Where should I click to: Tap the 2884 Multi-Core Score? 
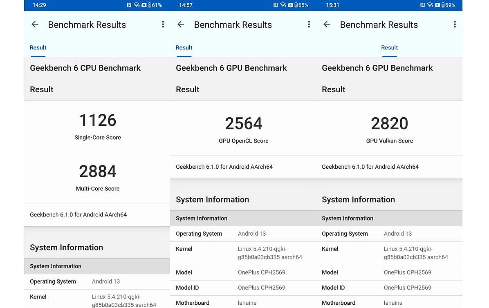click(98, 171)
